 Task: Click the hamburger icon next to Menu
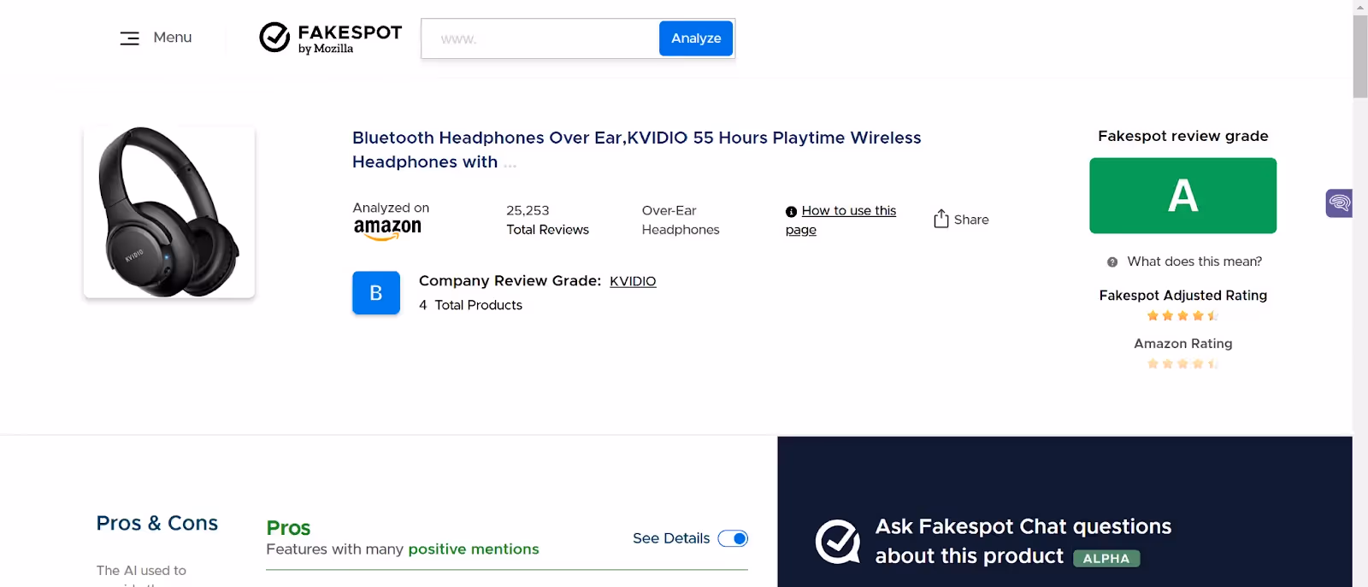129,38
